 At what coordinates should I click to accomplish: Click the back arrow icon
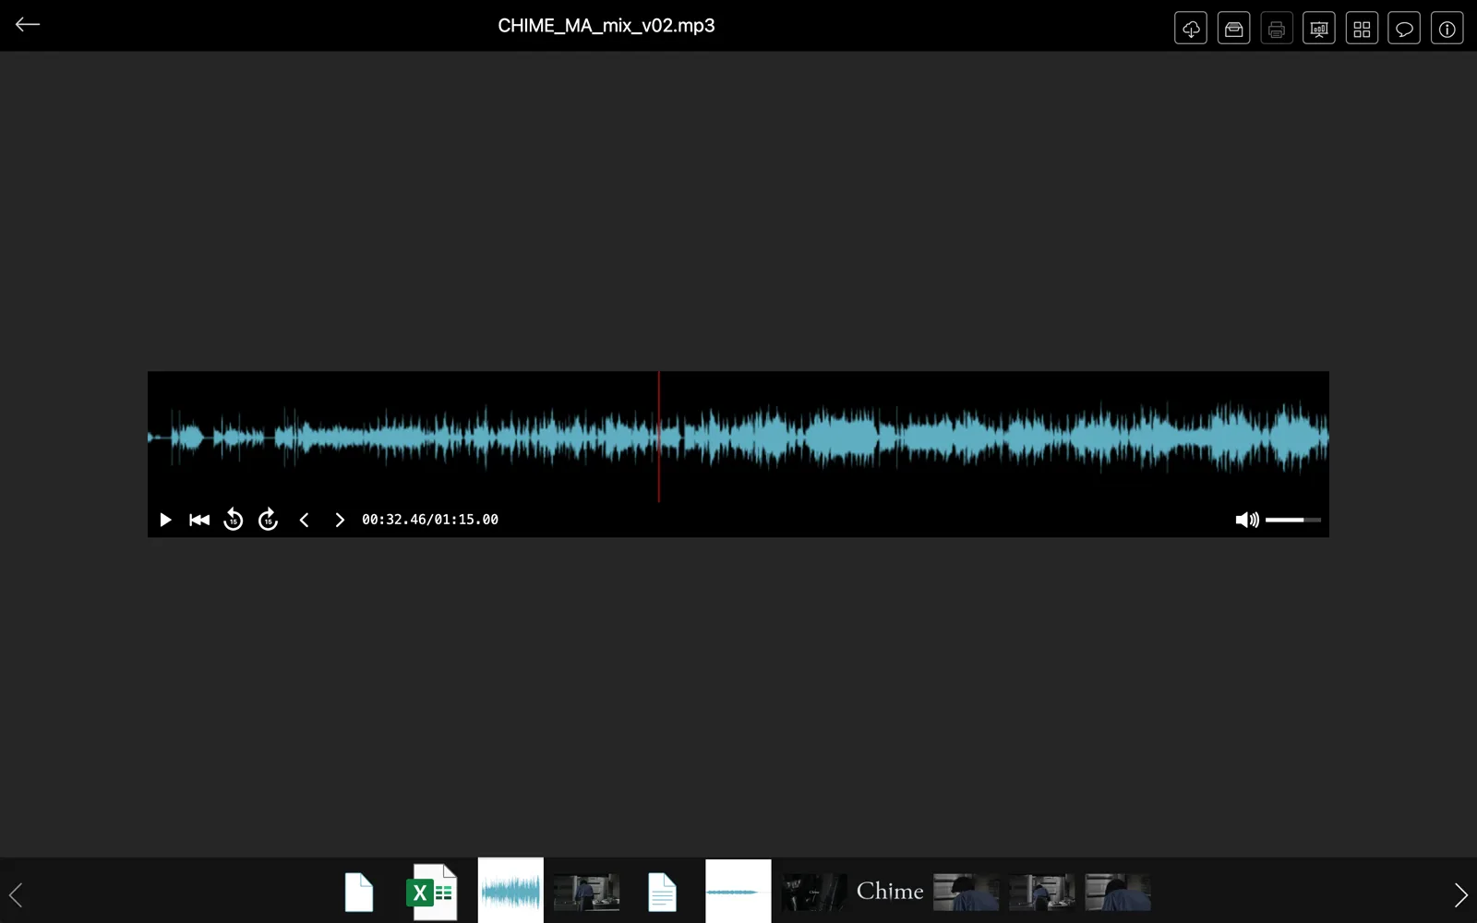tap(28, 25)
